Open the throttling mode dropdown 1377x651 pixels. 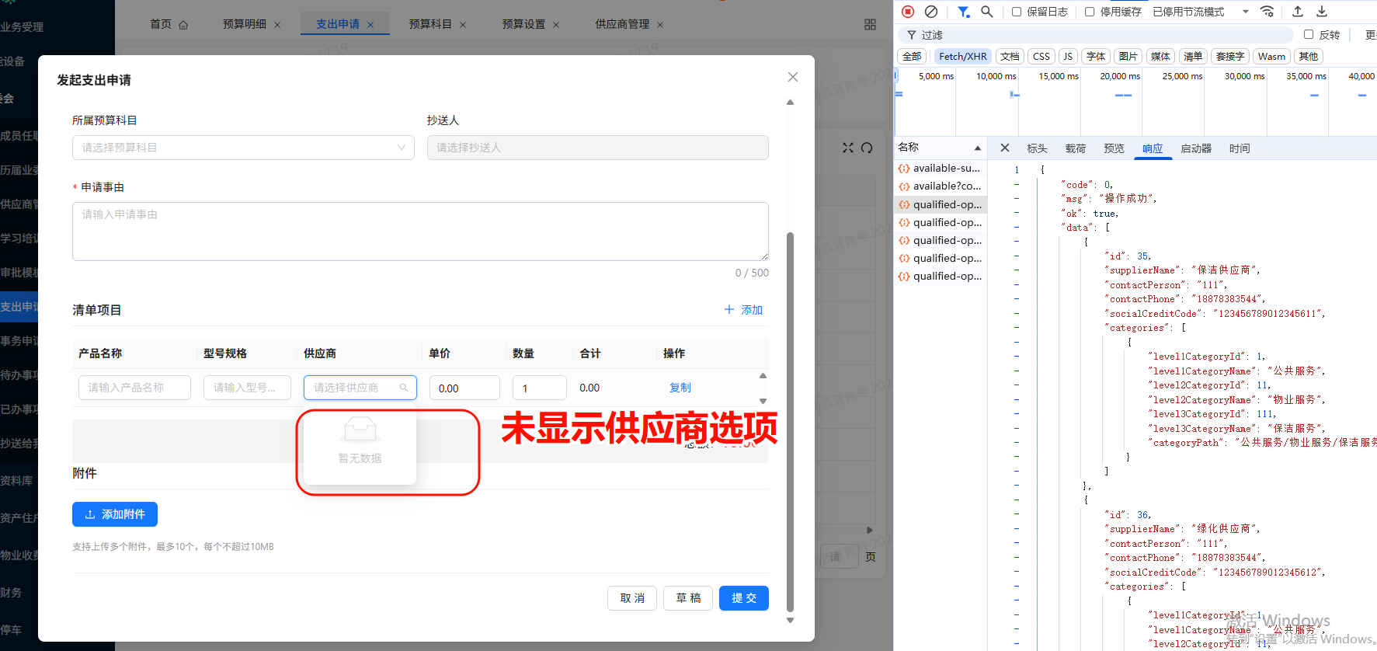pos(1245,12)
